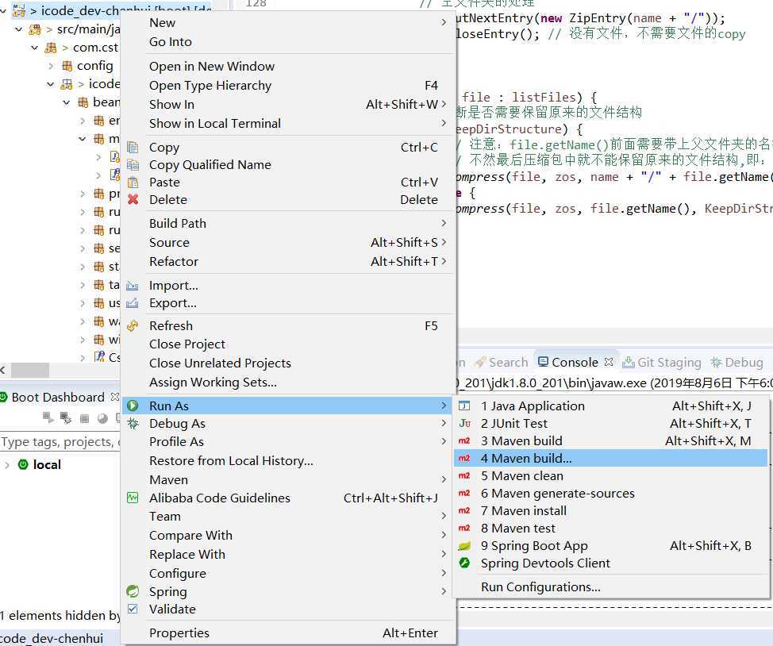Open the Compare With submenu
Image resolution: width=773 pixels, height=646 pixels.
[288, 535]
